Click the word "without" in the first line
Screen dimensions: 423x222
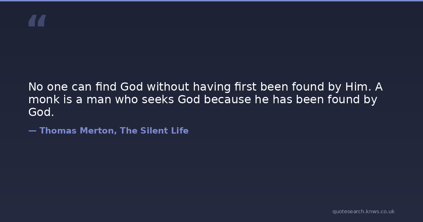(166, 87)
